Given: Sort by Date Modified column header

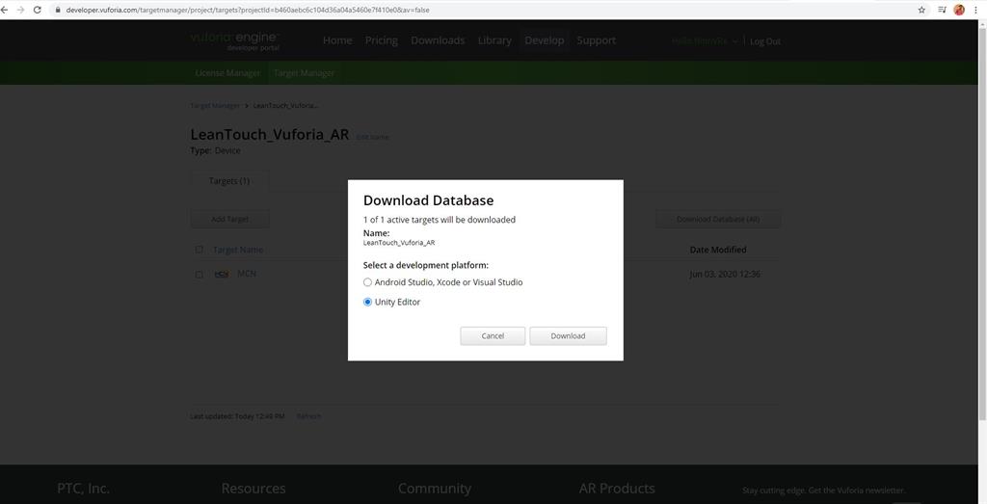Looking at the screenshot, I should 718,250.
